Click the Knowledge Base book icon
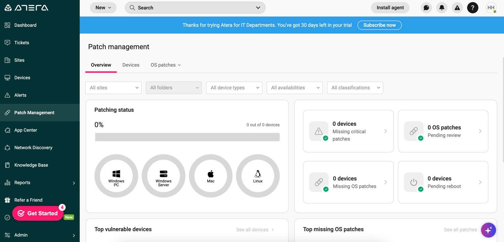 7,165
